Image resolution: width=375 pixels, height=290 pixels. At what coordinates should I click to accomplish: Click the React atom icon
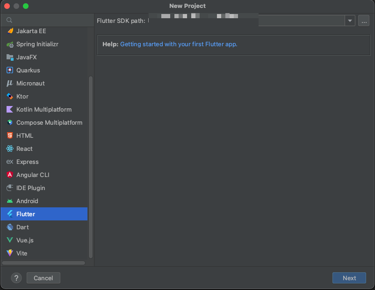10,149
